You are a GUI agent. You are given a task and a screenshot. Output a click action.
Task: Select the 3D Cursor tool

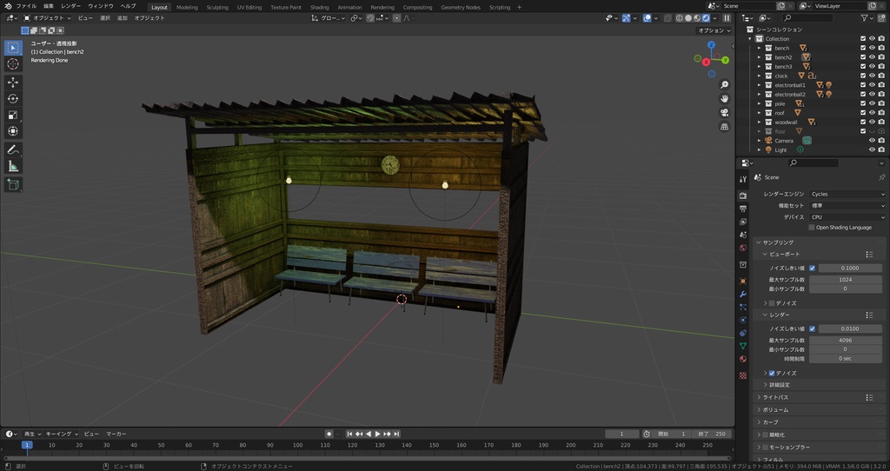pos(13,64)
